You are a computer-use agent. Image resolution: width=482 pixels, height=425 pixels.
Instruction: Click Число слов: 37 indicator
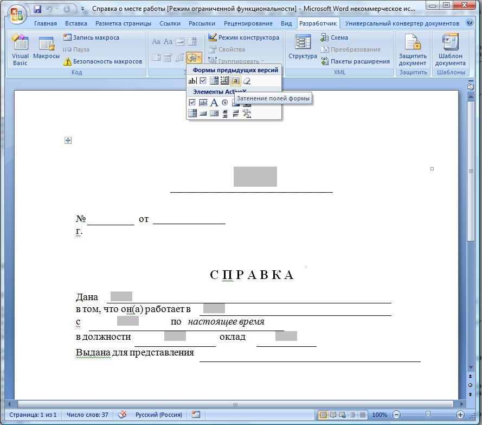pos(87,415)
